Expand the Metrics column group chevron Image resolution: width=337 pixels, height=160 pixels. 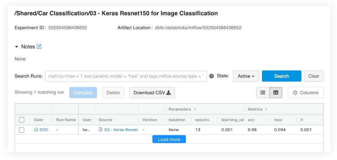click(x=266, y=109)
